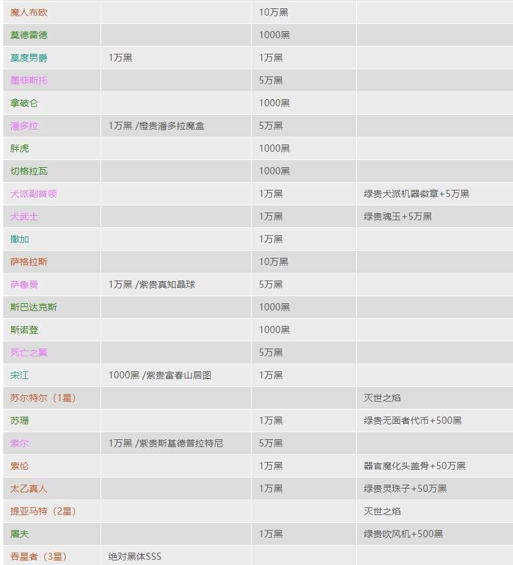The image size is (513, 565).
Task: Open the 墨菲斯托 entry
Action: tap(29, 80)
